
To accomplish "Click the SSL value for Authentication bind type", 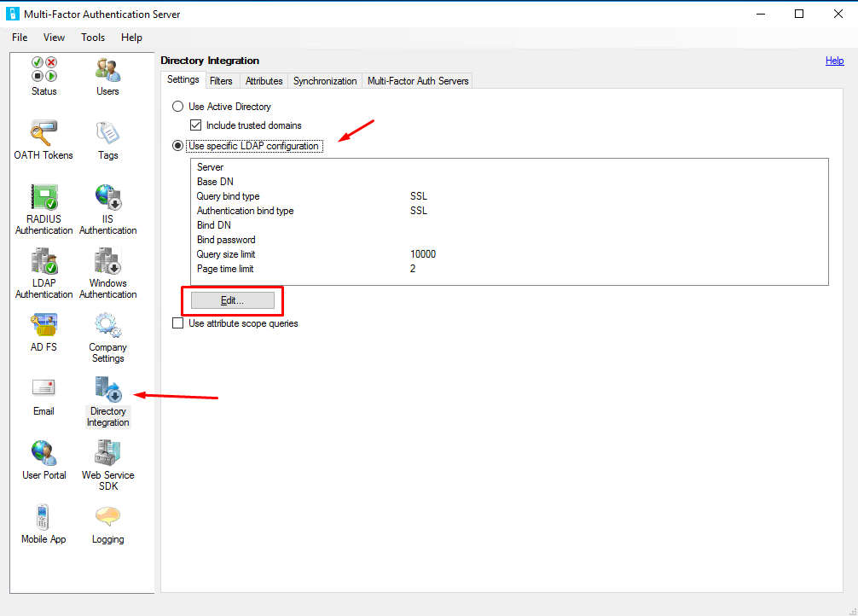I will pos(419,210).
